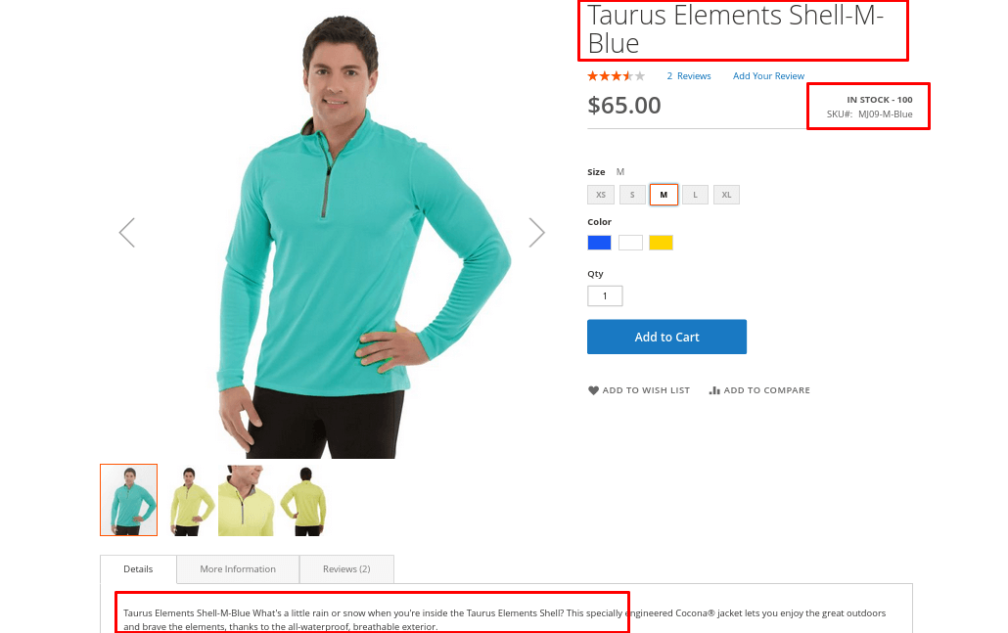This screenshot has height=633, width=1008.
Task: Choose the white color swatch
Action: coord(630,243)
